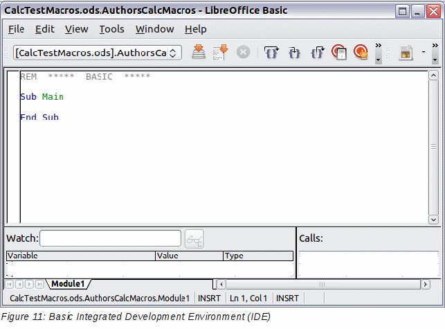Toggle Breakpoint On/Off icon

[339, 52]
